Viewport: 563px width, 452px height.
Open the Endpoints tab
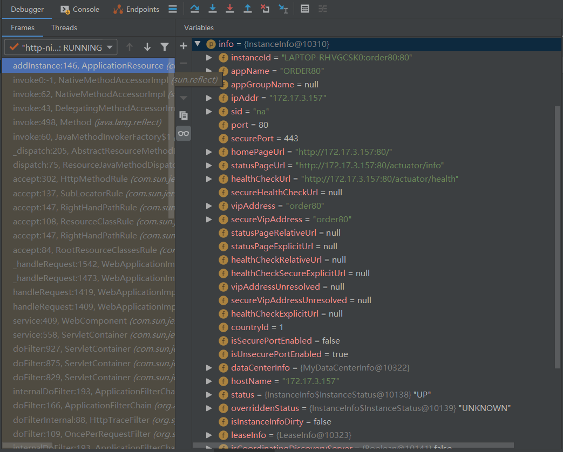click(136, 9)
